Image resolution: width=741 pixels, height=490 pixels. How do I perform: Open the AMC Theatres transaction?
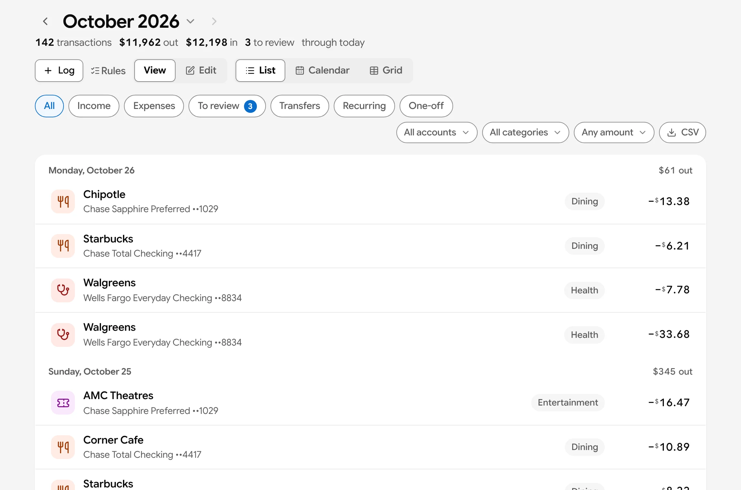click(370, 403)
